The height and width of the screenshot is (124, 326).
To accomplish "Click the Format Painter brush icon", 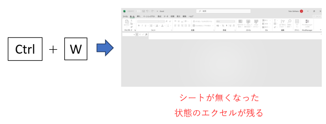I will [131, 27].
